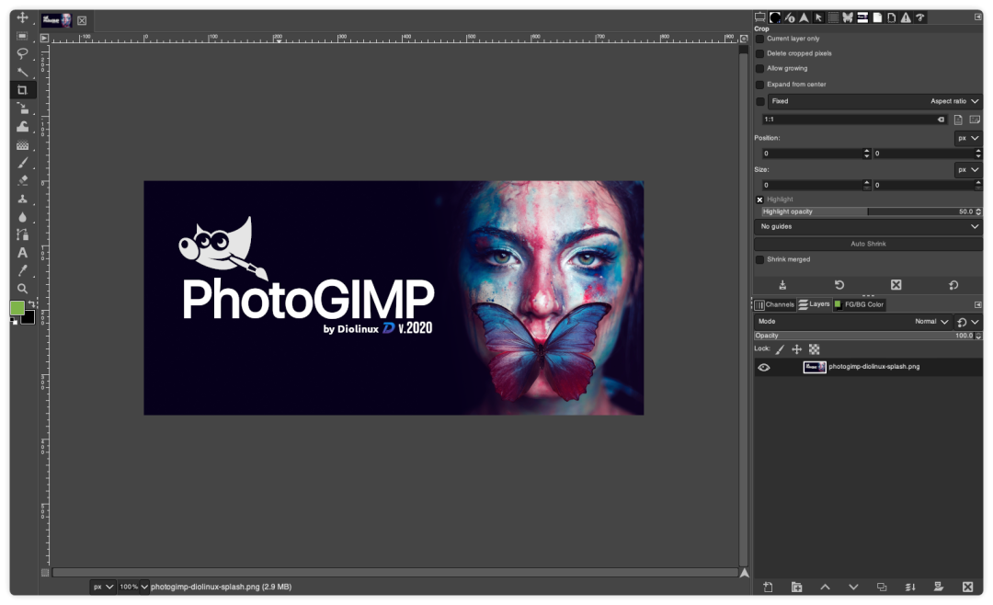Open the Aspect ratio dropdown
This screenshot has width=993, height=605.
pyautogui.click(x=953, y=101)
